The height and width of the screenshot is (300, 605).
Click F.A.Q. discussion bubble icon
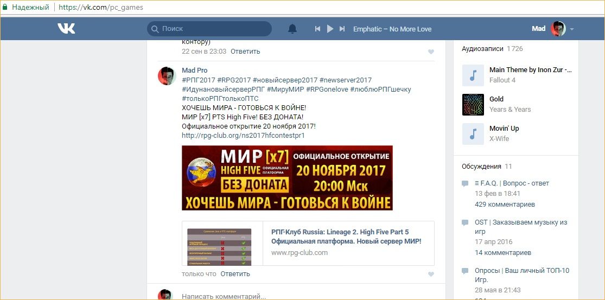coord(466,183)
